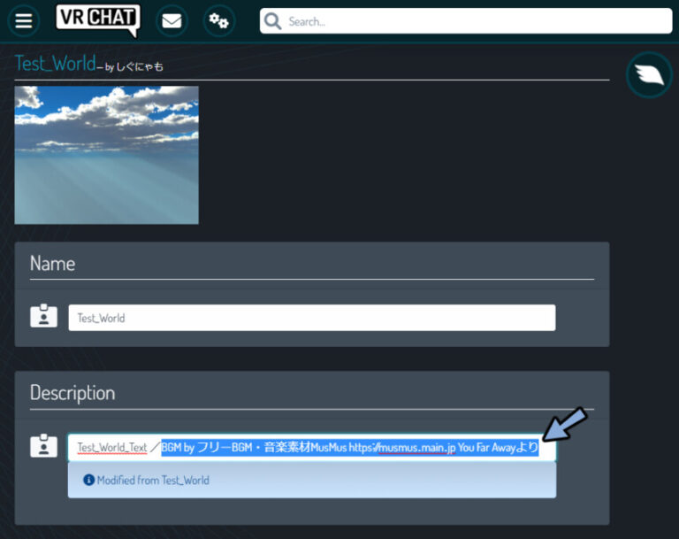Click the ID card icon beside Description field
679x539 pixels.
click(43, 447)
